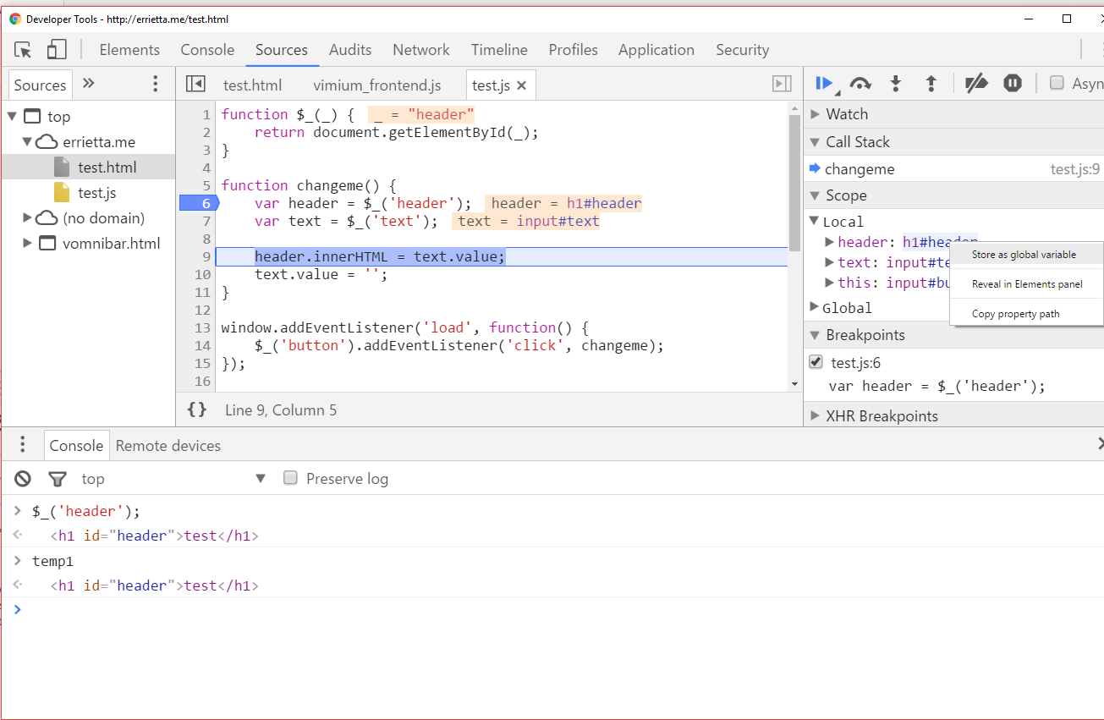The height and width of the screenshot is (720, 1104).
Task: Resume script execution
Action: (x=824, y=83)
